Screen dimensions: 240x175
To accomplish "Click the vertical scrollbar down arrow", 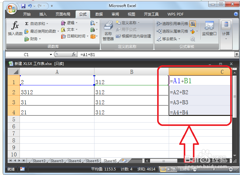I will tap(234, 155).
